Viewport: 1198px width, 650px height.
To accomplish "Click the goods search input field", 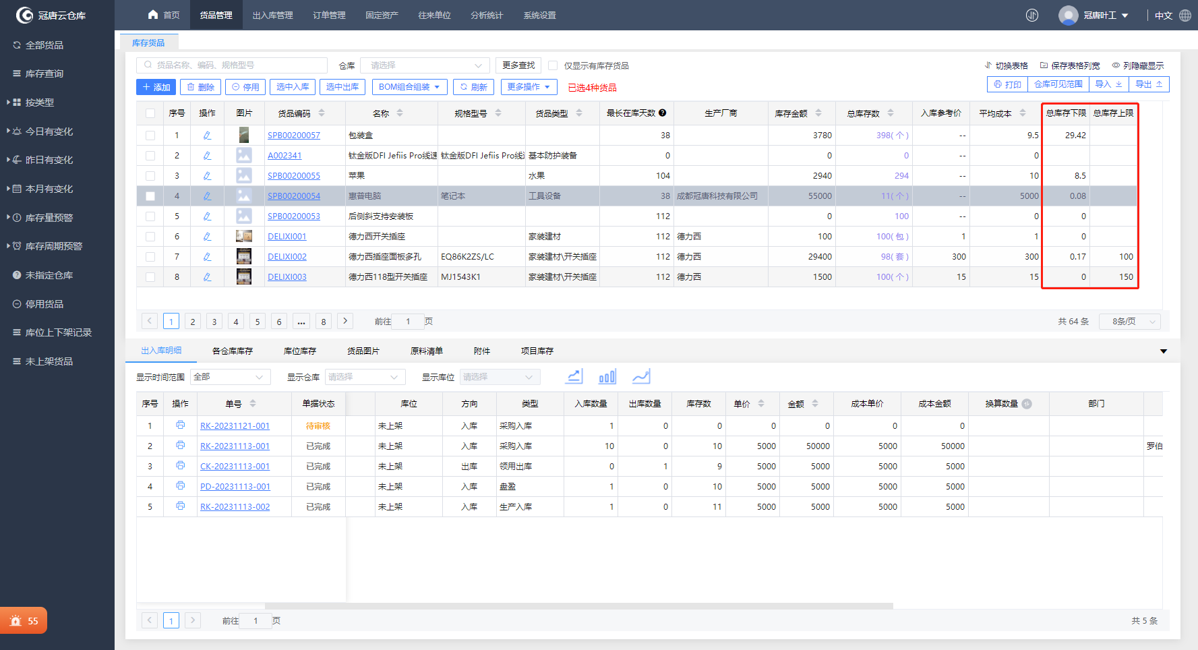I will pyautogui.click(x=233, y=65).
